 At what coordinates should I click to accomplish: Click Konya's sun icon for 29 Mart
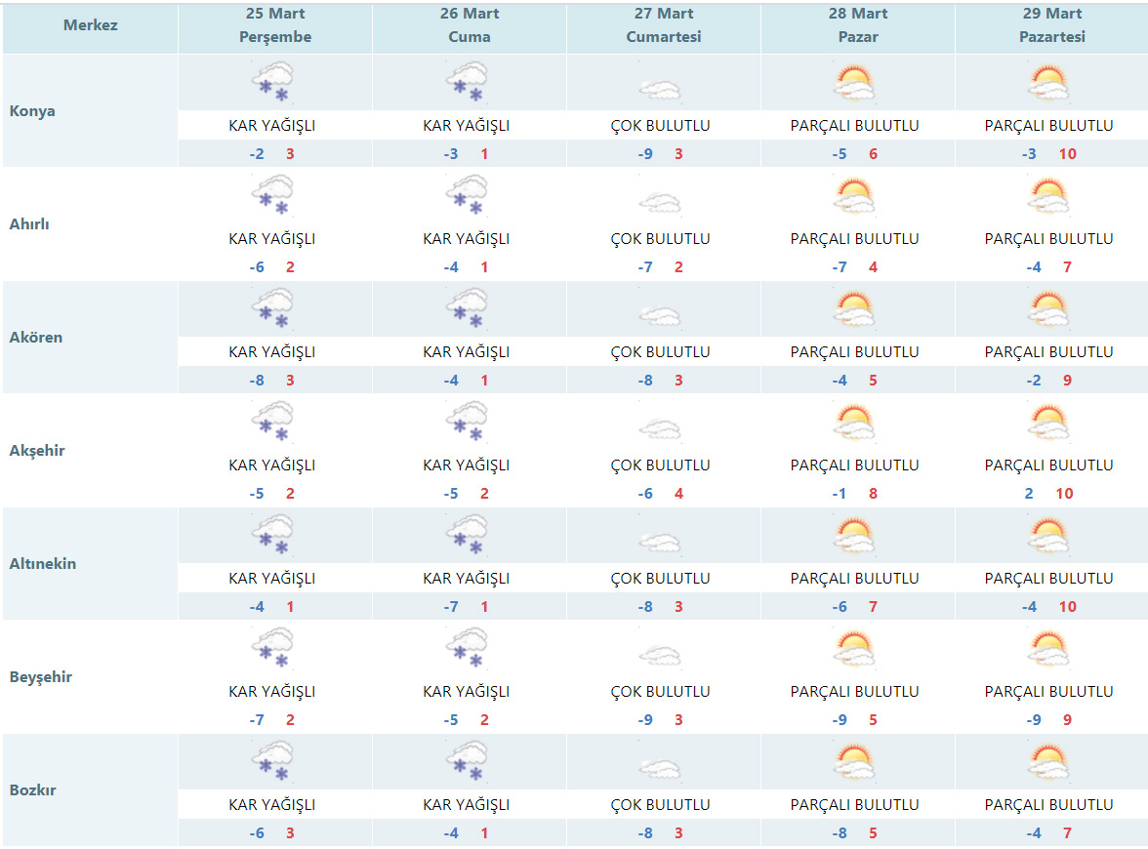click(1048, 82)
